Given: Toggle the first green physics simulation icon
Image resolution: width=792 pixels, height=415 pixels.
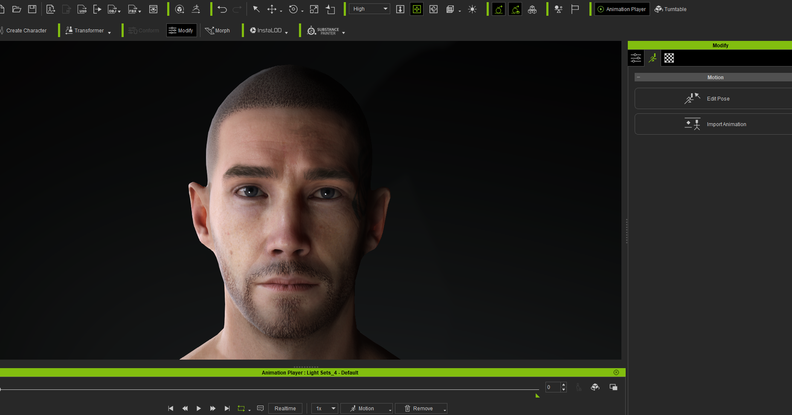Looking at the screenshot, I should (x=499, y=9).
